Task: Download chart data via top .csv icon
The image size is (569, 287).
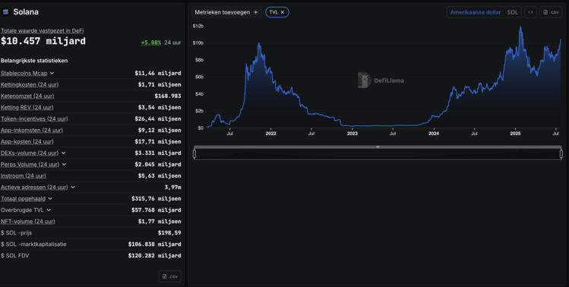Action: (551, 12)
